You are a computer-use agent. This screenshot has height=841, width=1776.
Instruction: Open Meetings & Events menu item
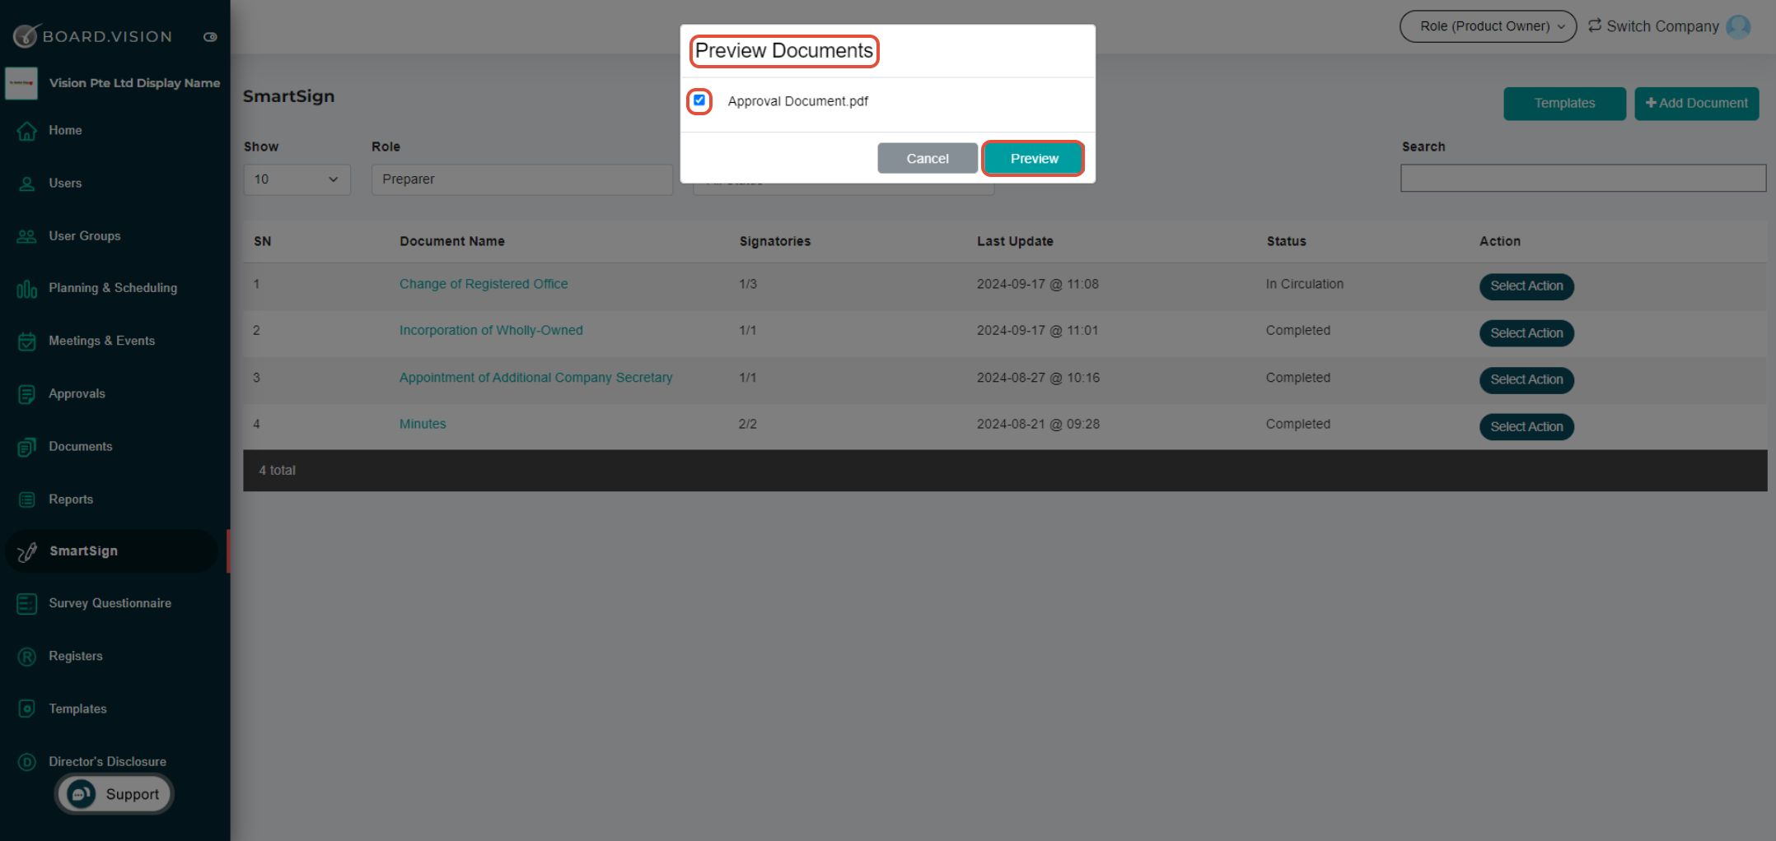pyautogui.click(x=102, y=341)
